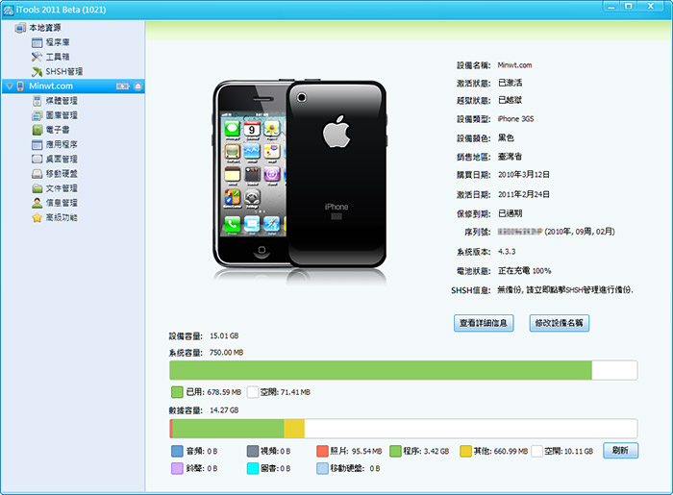The image size is (673, 495).
Task: Click the 信息管理 person icon
Action: [37, 203]
